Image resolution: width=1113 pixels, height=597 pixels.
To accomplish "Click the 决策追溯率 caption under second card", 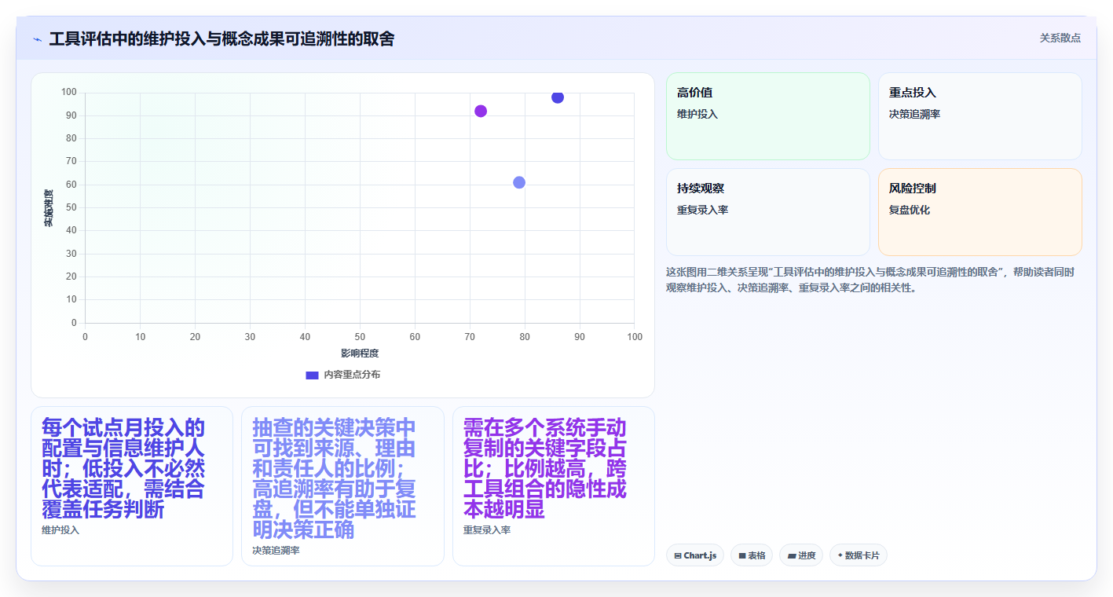I will coord(276,551).
